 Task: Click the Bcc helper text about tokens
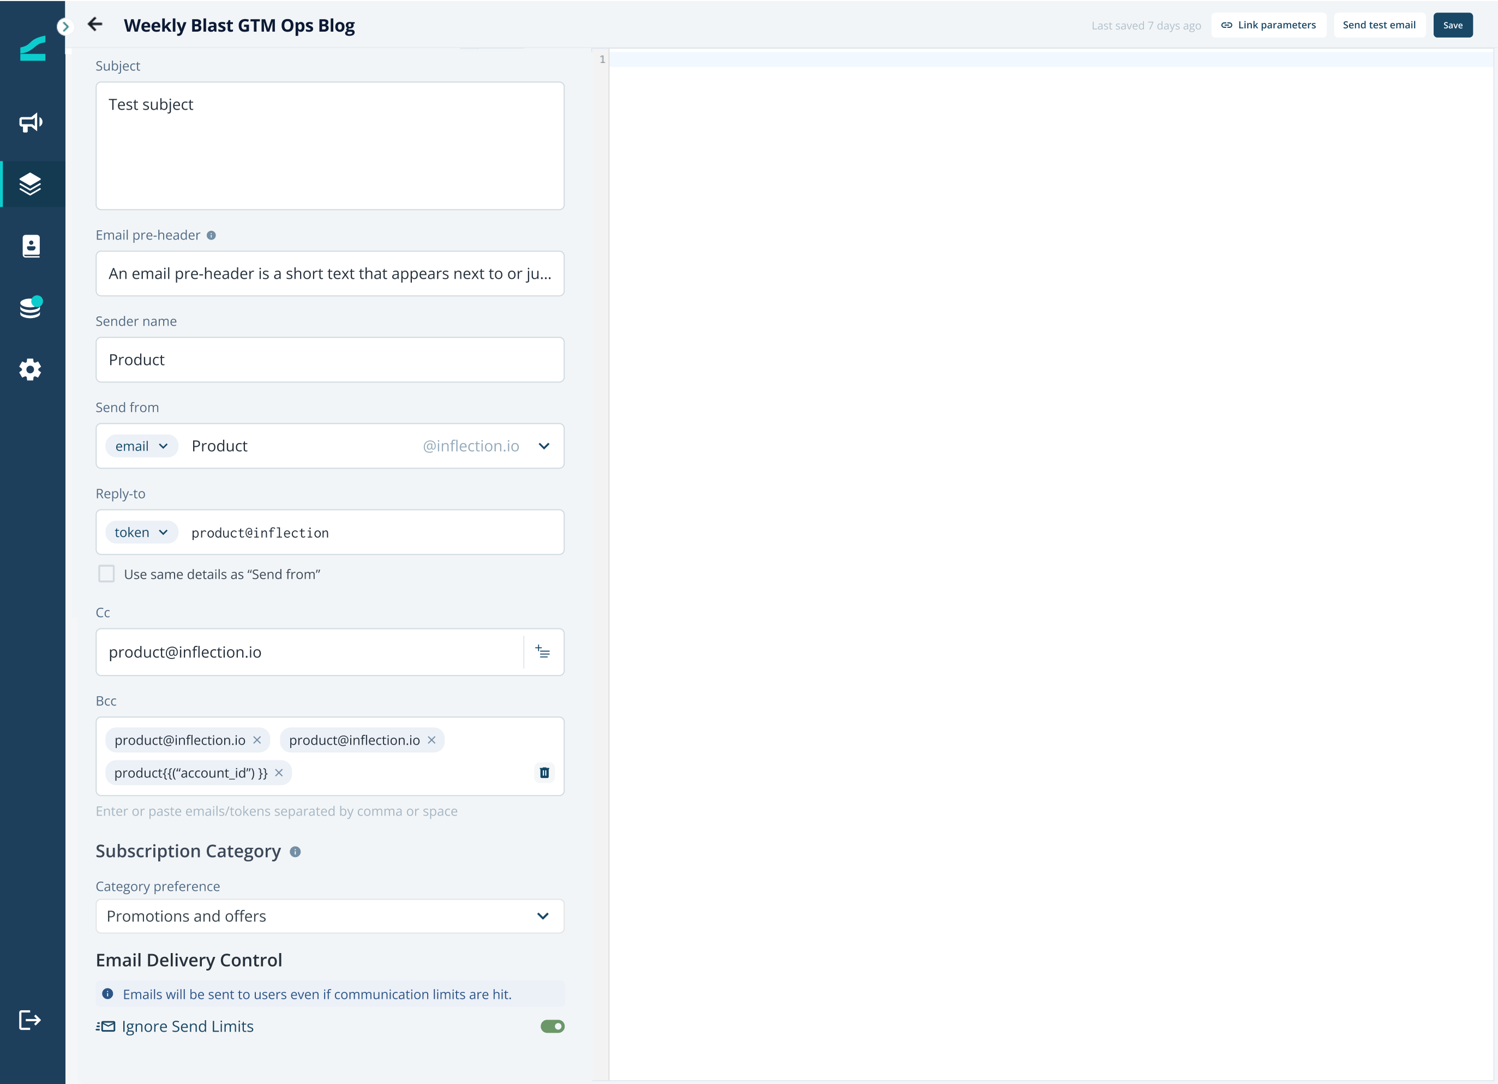click(x=277, y=811)
